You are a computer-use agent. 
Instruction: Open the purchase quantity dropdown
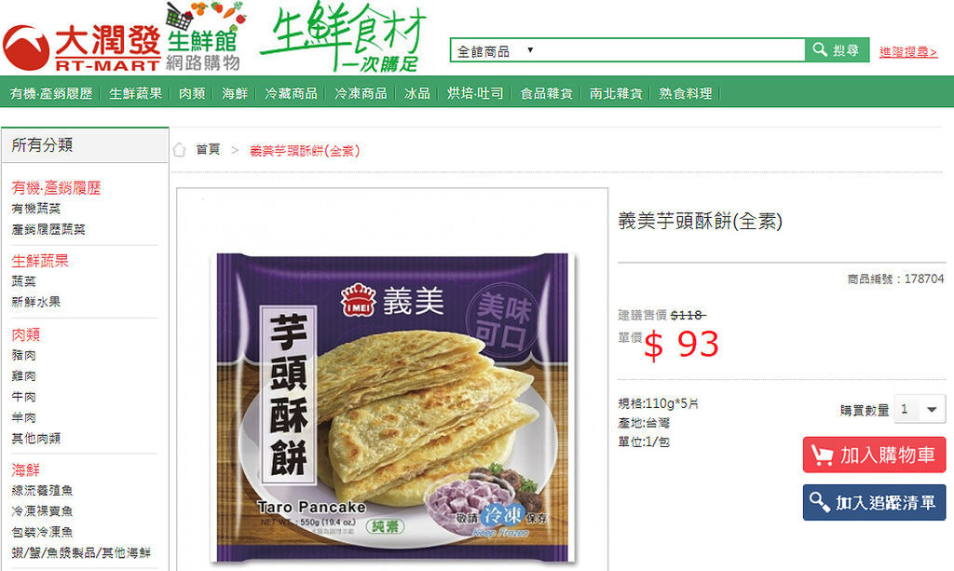click(920, 409)
